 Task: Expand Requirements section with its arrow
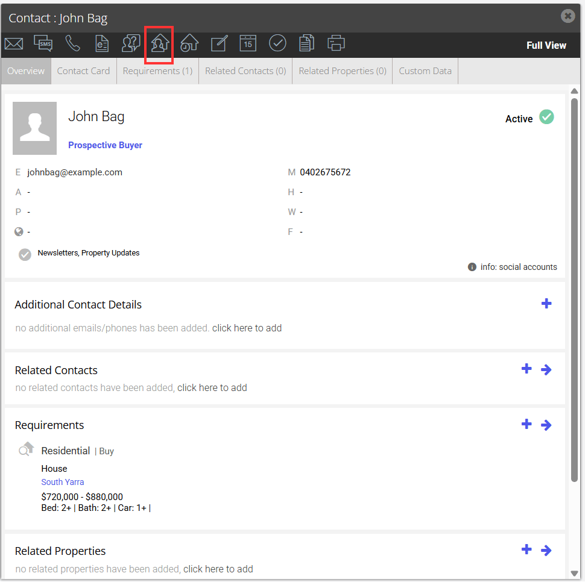[x=546, y=425]
